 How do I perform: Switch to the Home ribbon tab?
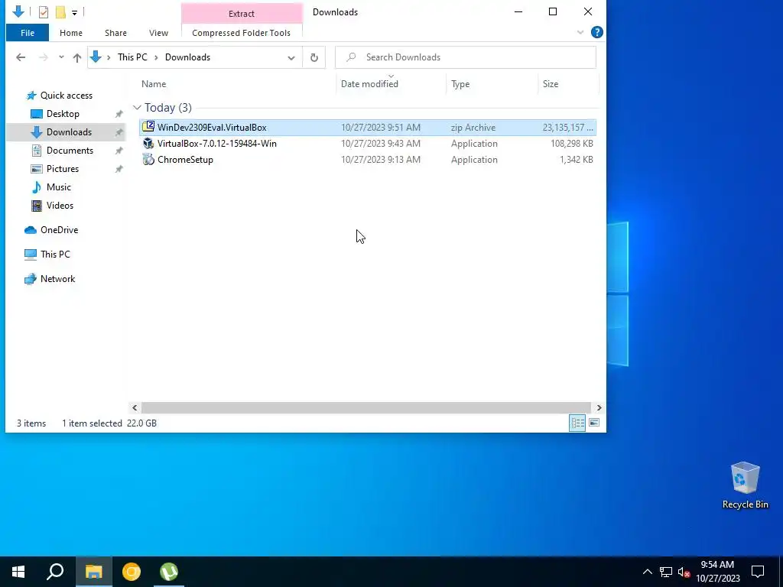(x=71, y=33)
